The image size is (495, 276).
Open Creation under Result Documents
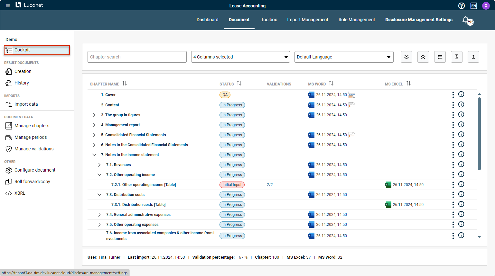[23, 71]
